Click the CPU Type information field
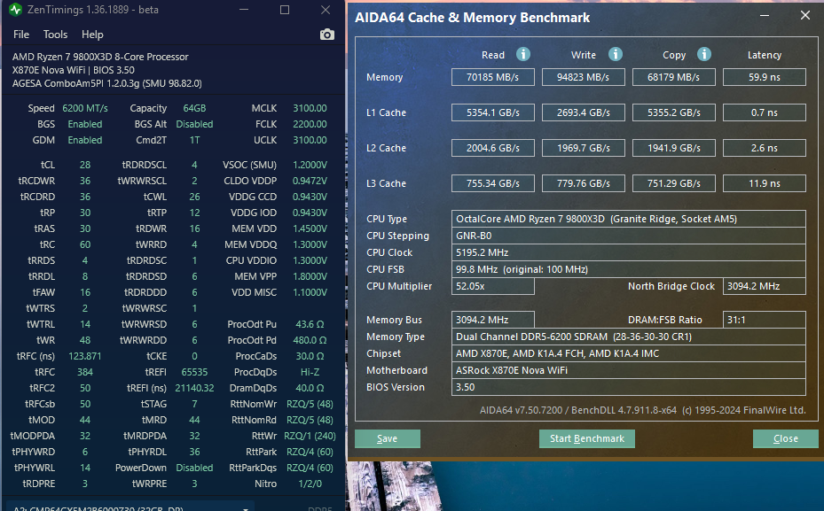Image resolution: width=824 pixels, height=511 pixels. point(628,219)
